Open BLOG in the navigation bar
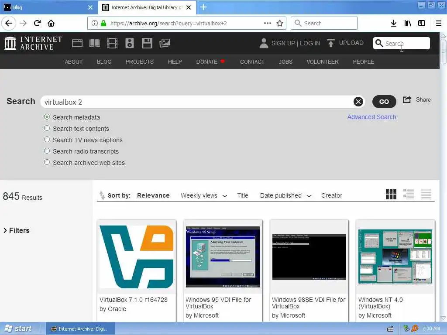This screenshot has height=335, width=447. tap(104, 62)
